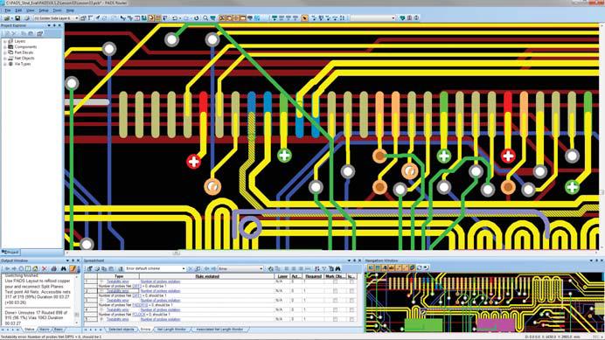Click the Navigation Window board thumbnail
Screen dimensions: 605x340
point(483,302)
